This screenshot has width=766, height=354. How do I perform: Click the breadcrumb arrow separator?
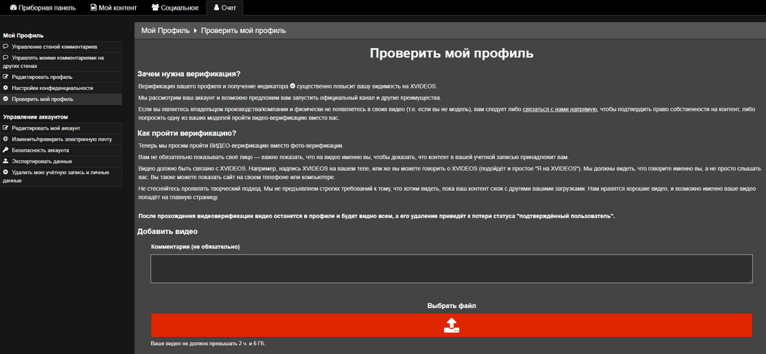click(196, 31)
